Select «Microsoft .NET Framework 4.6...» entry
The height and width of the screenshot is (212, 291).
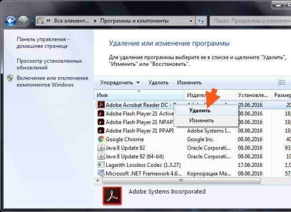click(144, 174)
